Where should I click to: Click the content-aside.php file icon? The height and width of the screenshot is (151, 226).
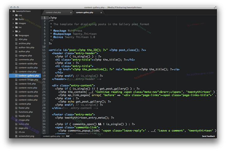(x=16, y=64)
